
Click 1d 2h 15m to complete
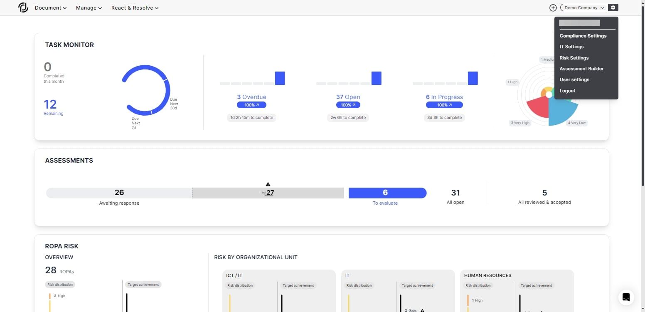[252, 118]
